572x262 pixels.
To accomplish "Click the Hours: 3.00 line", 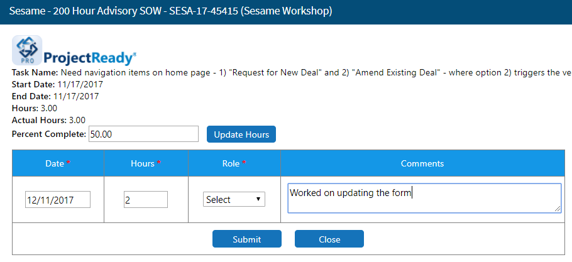I will pos(35,108).
